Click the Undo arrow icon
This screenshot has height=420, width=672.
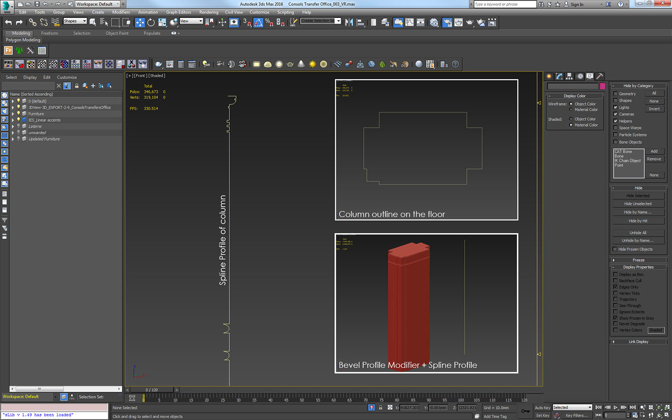(8, 22)
